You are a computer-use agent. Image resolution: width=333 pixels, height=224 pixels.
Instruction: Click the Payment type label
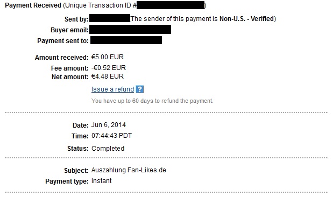coord(67,181)
